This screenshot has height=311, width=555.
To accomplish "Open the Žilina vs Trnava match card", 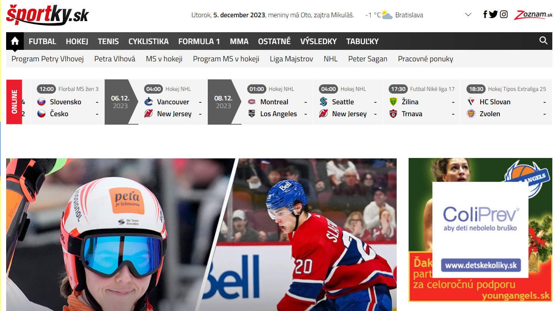I will point(422,102).
